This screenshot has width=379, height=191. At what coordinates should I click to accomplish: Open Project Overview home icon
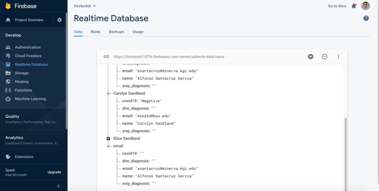pos(8,20)
